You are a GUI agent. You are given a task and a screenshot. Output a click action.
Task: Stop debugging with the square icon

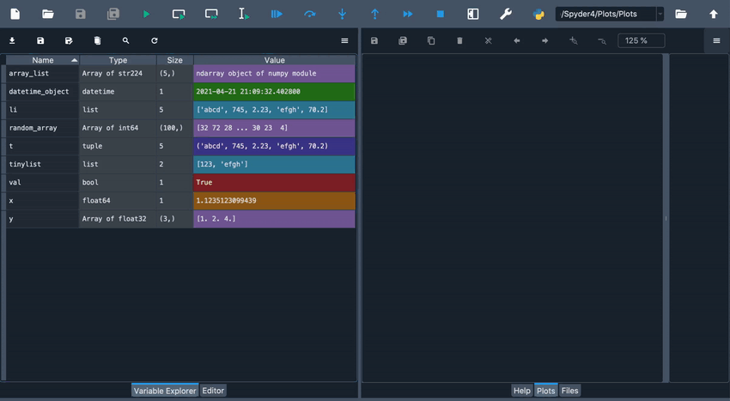pos(441,14)
